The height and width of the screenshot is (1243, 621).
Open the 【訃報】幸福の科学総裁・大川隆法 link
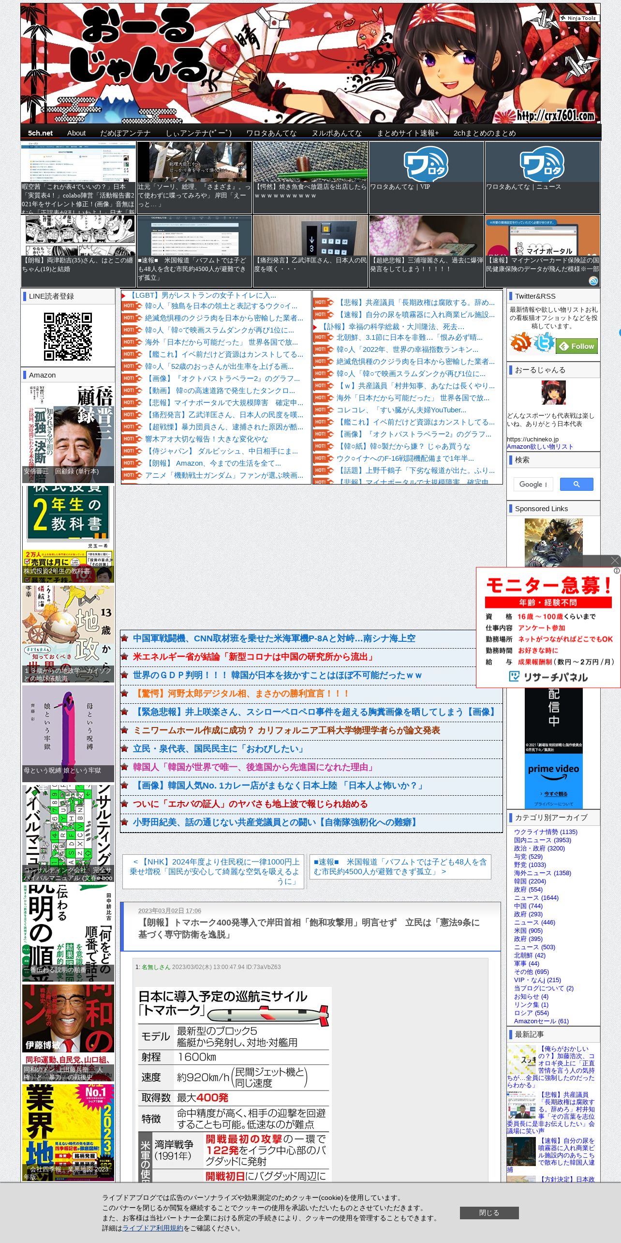392,327
